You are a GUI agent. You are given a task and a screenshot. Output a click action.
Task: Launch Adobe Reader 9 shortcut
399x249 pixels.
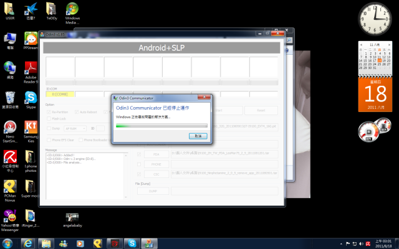[x=31, y=72]
